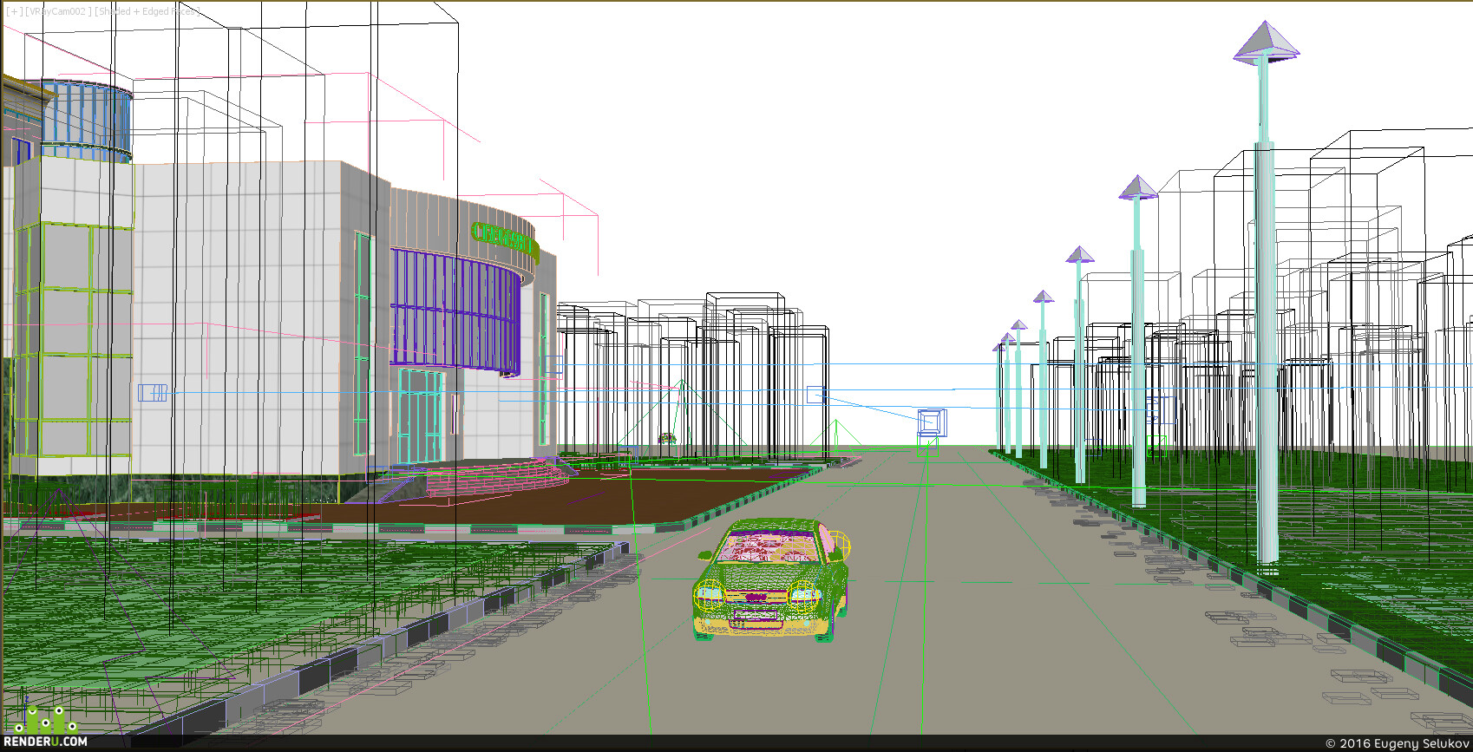Open the [+] viewport general menu
The width and height of the screenshot is (1473, 752).
pyautogui.click(x=15, y=11)
